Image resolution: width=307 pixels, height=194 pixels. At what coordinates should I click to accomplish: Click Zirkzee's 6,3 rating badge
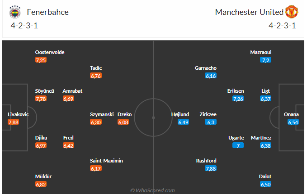(x=211, y=122)
